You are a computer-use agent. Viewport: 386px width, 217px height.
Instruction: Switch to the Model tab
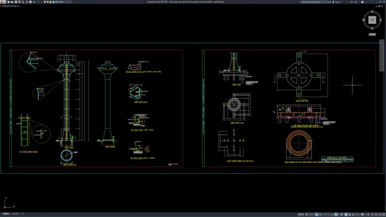(6, 214)
